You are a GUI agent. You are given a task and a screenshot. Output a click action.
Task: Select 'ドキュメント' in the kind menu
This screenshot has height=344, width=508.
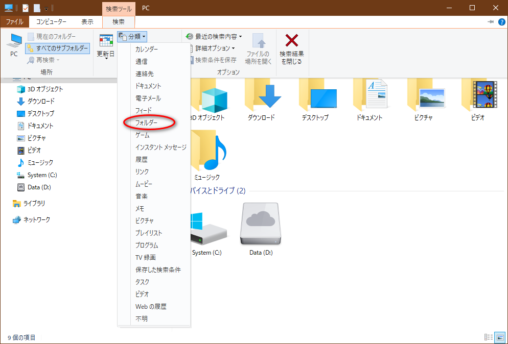pos(148,86)
